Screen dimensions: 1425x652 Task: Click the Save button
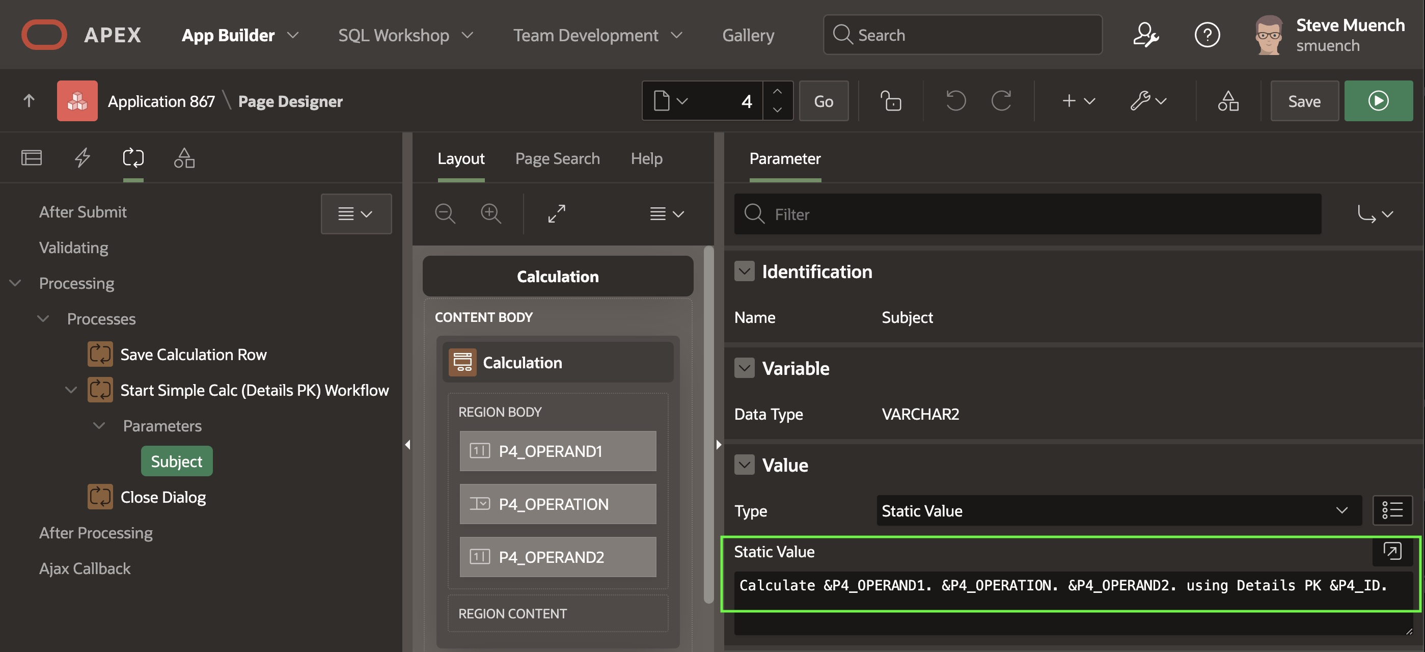pos(1304,101)
